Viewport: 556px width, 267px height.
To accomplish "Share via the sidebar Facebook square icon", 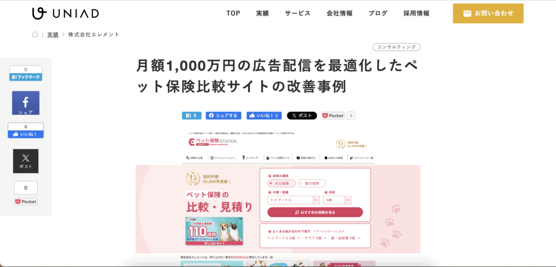I will (x=26, y=103).
